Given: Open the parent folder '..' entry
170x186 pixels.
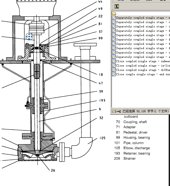Looking at the screenshot, I should tap(114, 14).
